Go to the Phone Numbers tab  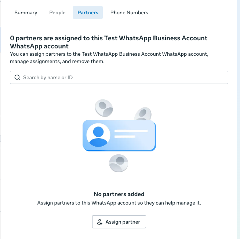click(x=129, y=12)
